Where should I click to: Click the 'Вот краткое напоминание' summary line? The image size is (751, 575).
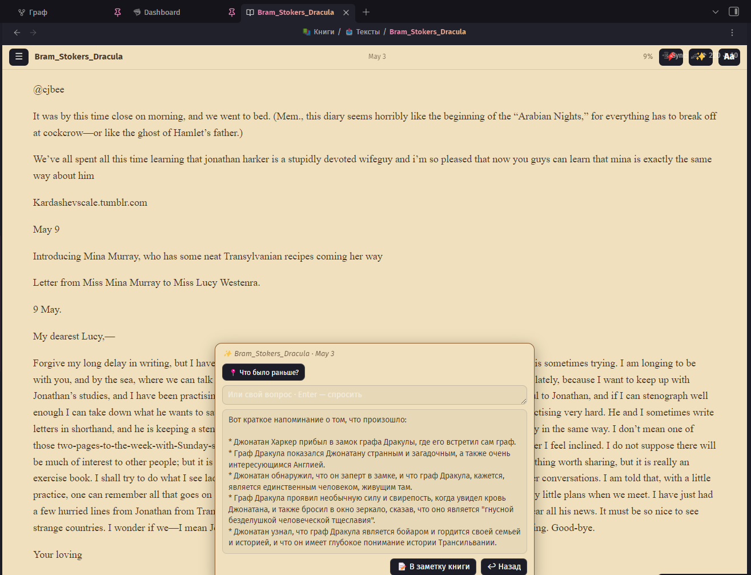coord(318,420)
